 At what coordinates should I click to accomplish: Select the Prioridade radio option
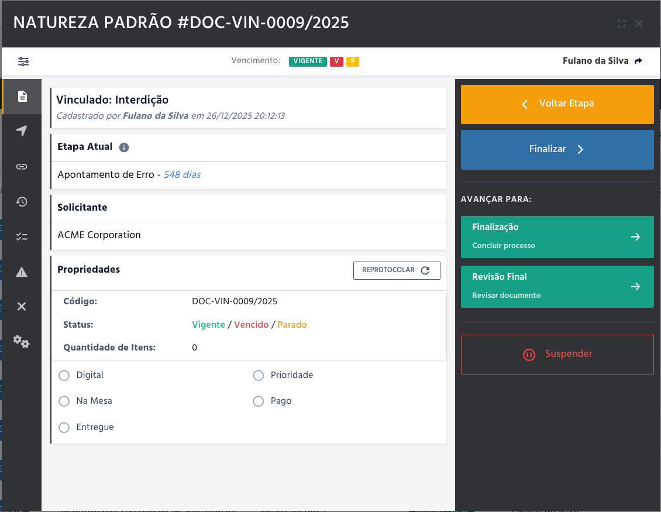(x=258, y=375)
